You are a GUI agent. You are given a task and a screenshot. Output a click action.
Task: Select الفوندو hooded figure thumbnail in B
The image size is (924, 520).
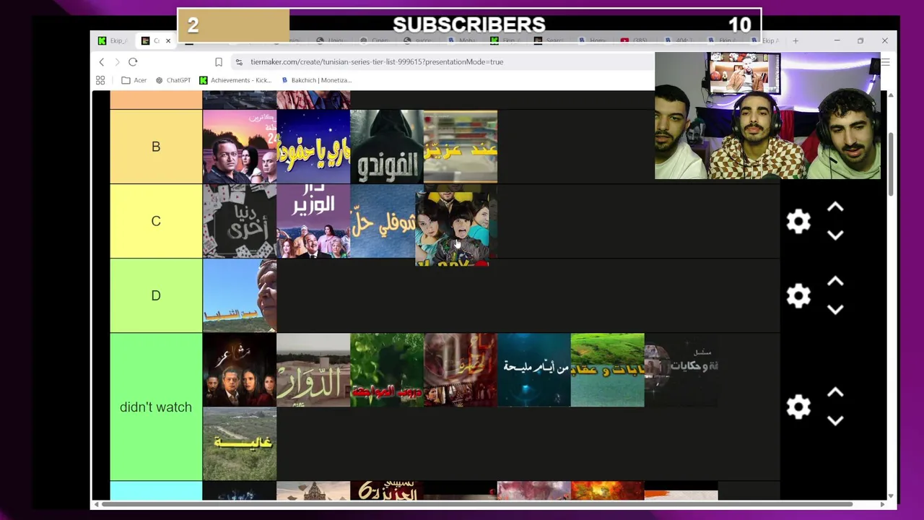point(387,147)
